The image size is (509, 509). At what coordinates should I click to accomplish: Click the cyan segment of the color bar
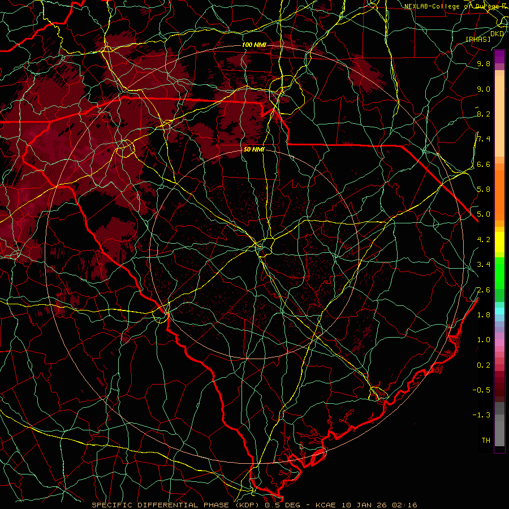pyautogui.click(x=499, y=310)
